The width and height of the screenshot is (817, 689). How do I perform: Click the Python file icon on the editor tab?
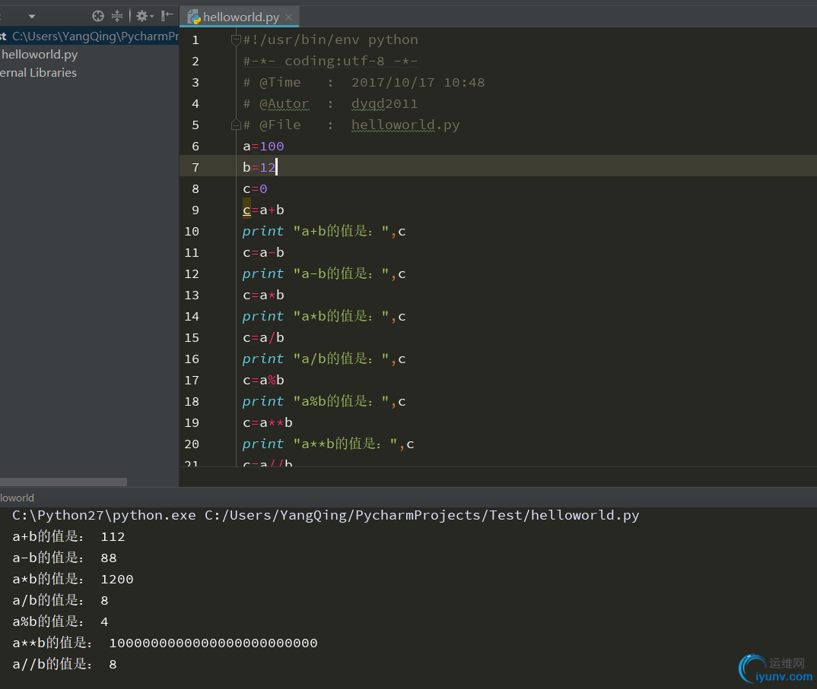(x=193, y=17)
